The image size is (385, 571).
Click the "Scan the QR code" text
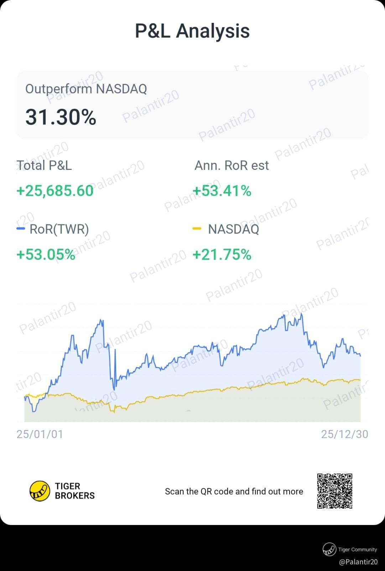click(x=234, y=491)
